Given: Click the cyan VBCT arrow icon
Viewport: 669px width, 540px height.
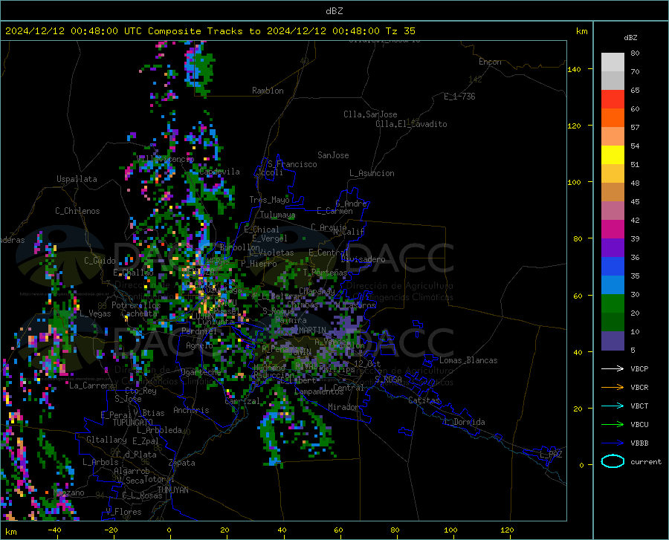Looking at the screenshot, I should click(613, 406).
